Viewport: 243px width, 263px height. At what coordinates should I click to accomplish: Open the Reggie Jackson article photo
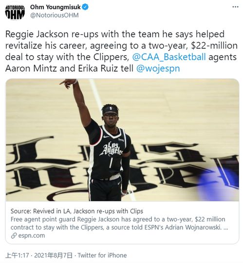(122, 140)
